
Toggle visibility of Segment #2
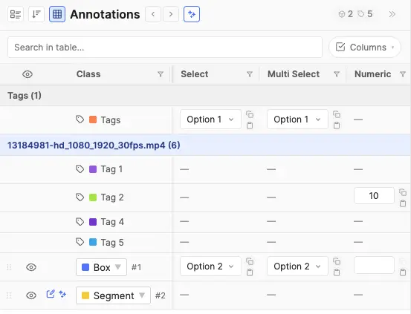coord(31,295)
